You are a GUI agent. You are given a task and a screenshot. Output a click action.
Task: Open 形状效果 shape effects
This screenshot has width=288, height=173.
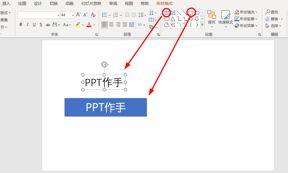click(x=246, y=26)
